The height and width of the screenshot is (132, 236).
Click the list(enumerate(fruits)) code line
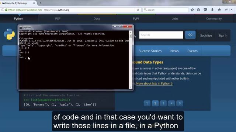click(x=47, y=100)
